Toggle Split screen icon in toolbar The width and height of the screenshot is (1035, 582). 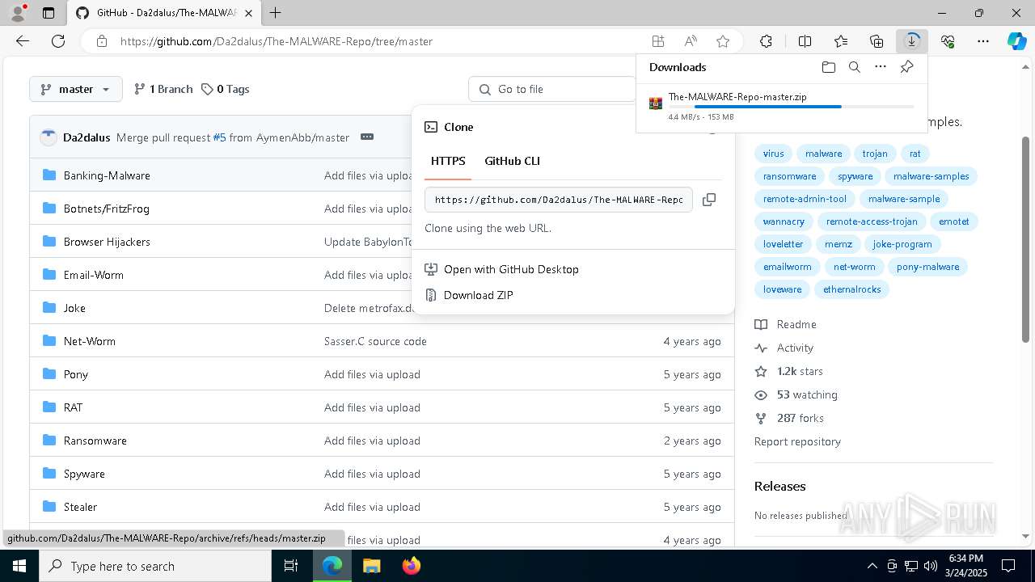point(805,41)
